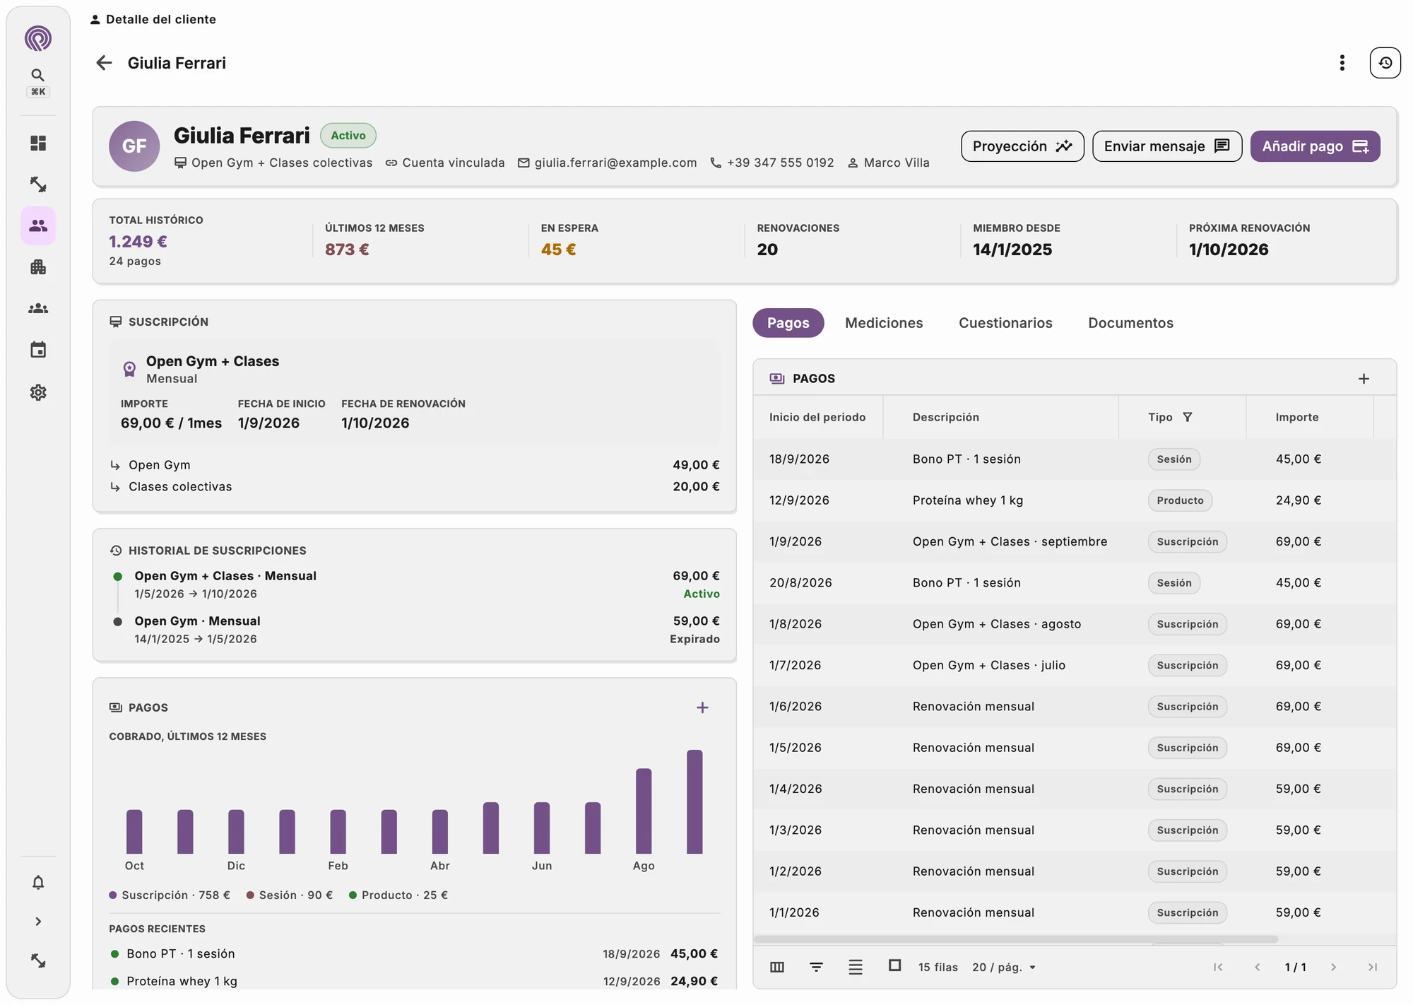The width and height of the screenshot is (1413, 1005).
Task: Click the app logo at the top of the sidebar
Action: 38,38
